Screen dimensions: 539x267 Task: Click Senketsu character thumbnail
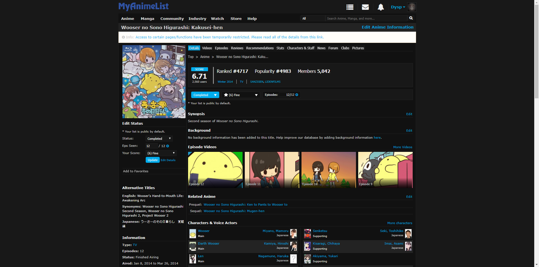pos(307,234)
